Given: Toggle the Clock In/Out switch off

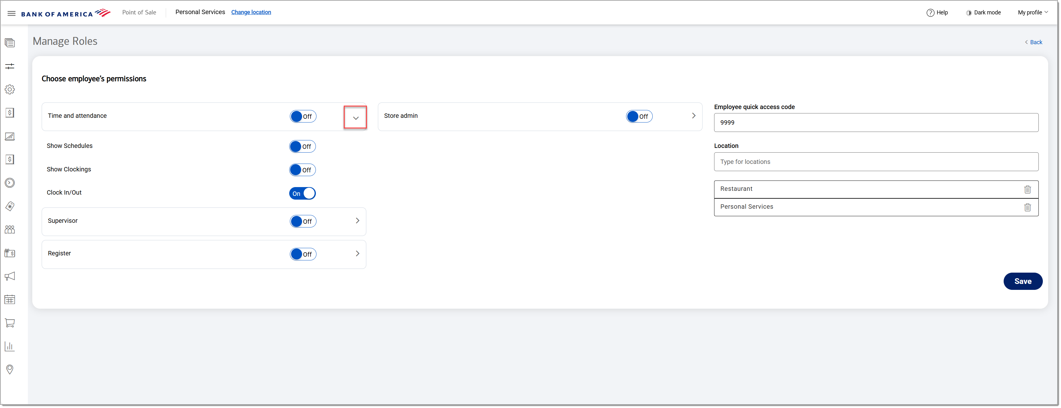Looking at the screenshot, I should coord(302,193).
